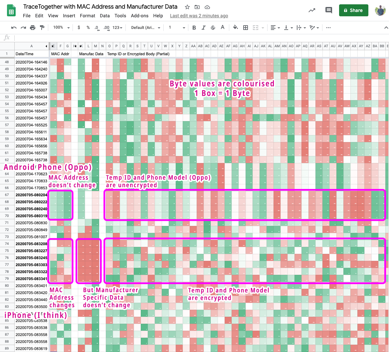This screenshot has height=352, width=389.
Task: Select the paint format roller
Action: [42, 28]
